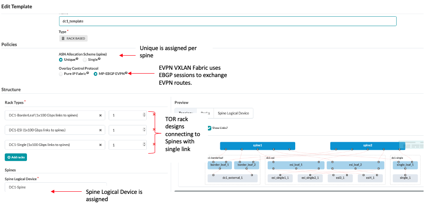This screenshot has height=205, width=427.
Task: Switch to the Racks preview tab
Action: tap(205, 113)
